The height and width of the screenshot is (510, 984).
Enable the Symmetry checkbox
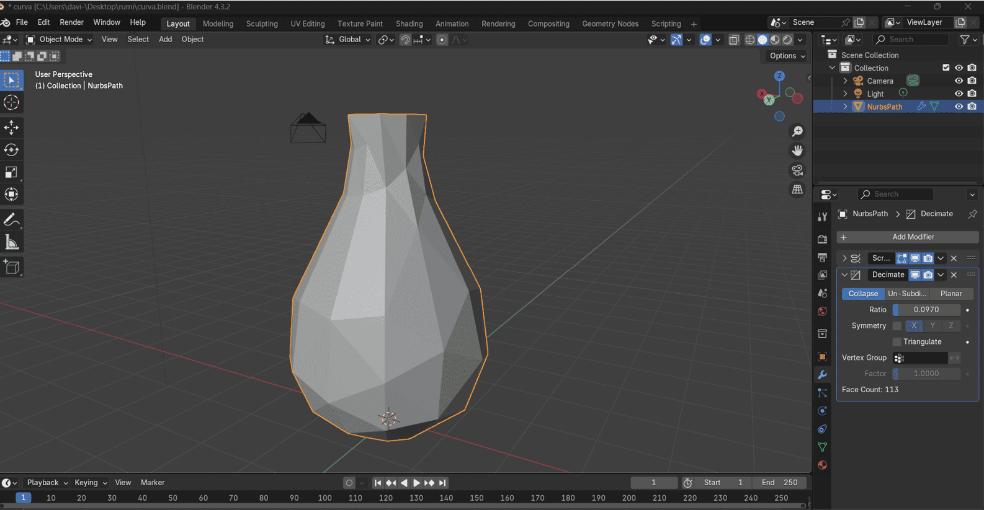pyautogui.click(x=897, y=325)
